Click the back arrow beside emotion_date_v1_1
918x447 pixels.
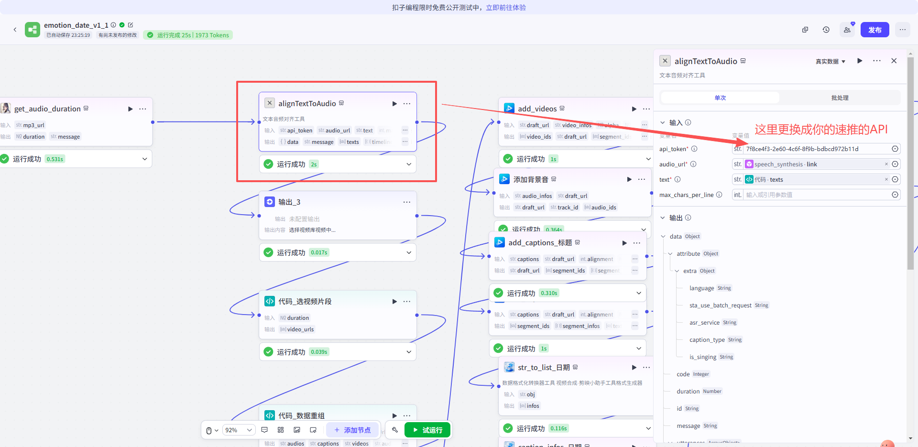[x=15, y=30]
